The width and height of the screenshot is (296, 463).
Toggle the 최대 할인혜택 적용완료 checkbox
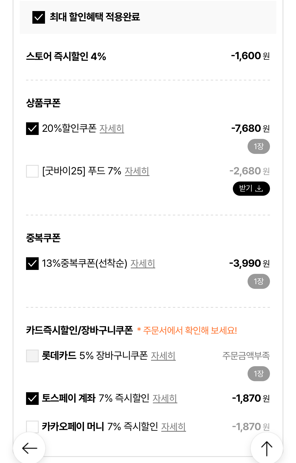[x=39, y=17]
